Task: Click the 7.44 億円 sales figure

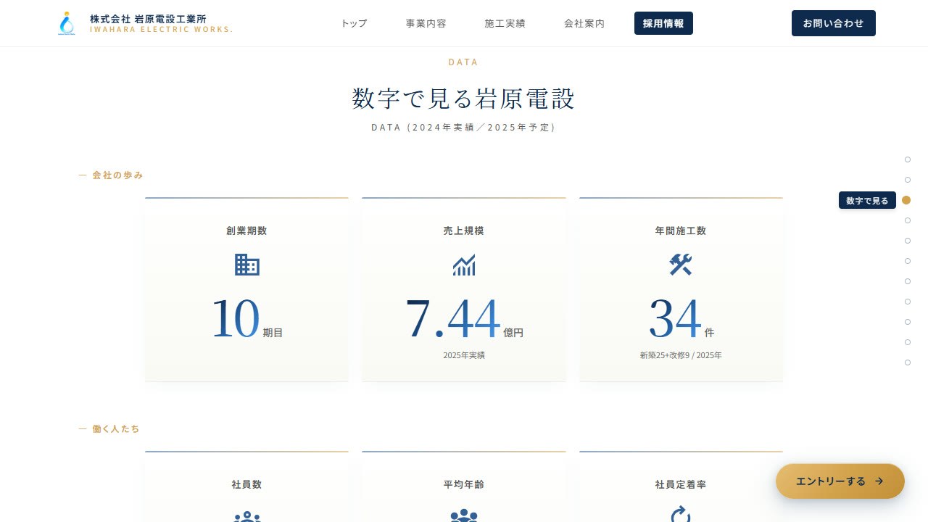Action: 464,320
